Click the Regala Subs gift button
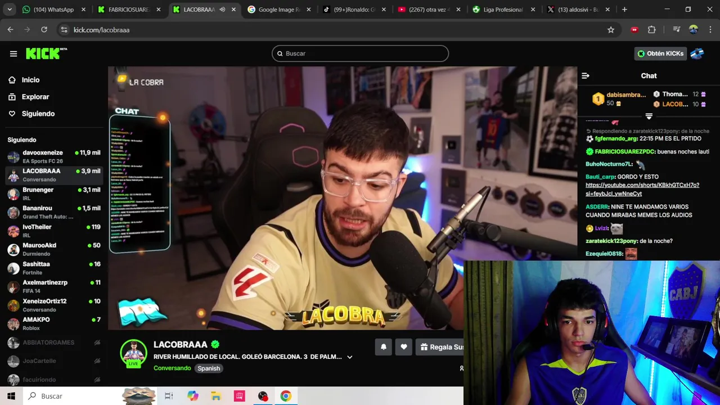720x405 pixels. 441,347
